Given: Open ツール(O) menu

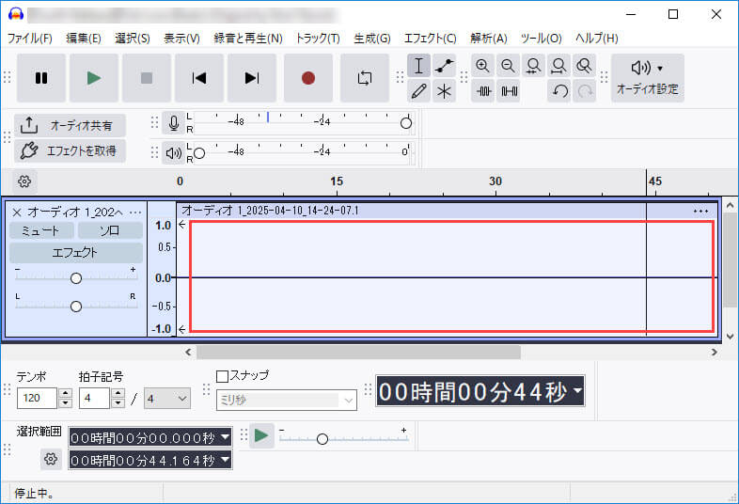Looking at the screenshot, I should coord(541,39).
